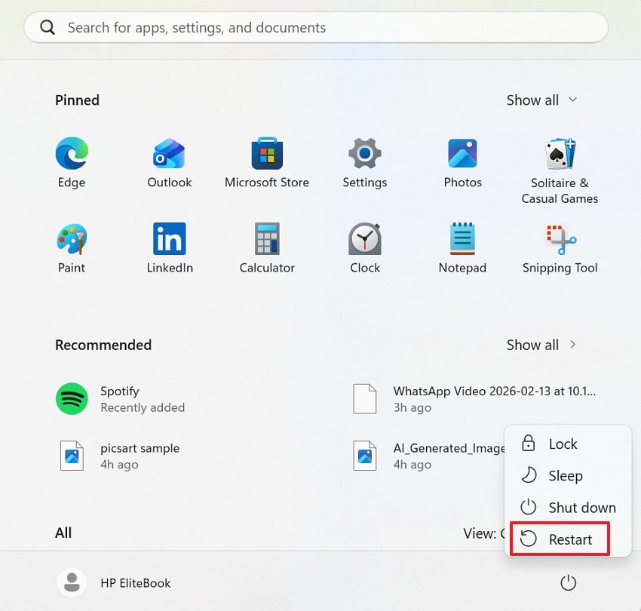641x611 pixels.
Task: Open Settings from the pinned section
Action: tap(365, 160)
